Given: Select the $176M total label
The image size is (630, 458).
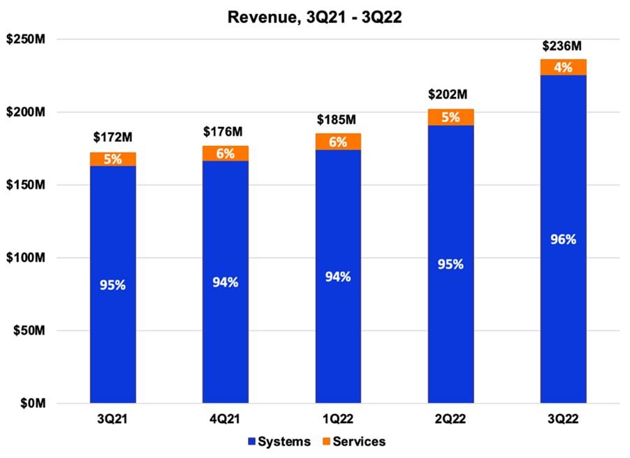Looking at the screenshot, I should [225, 131].
